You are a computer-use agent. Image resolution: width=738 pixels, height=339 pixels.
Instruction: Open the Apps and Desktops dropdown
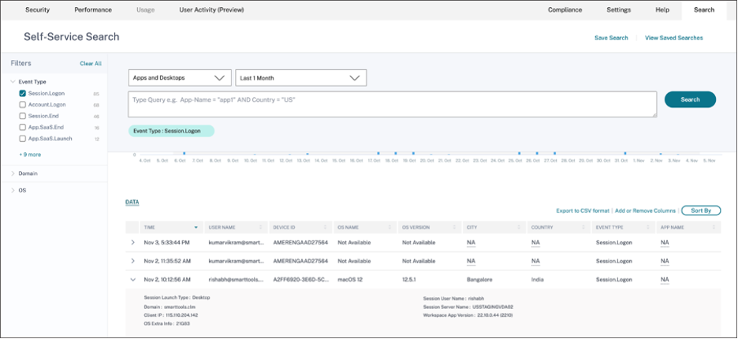179,78
